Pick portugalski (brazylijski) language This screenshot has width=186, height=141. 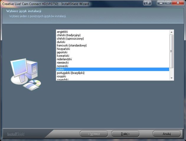113,73
